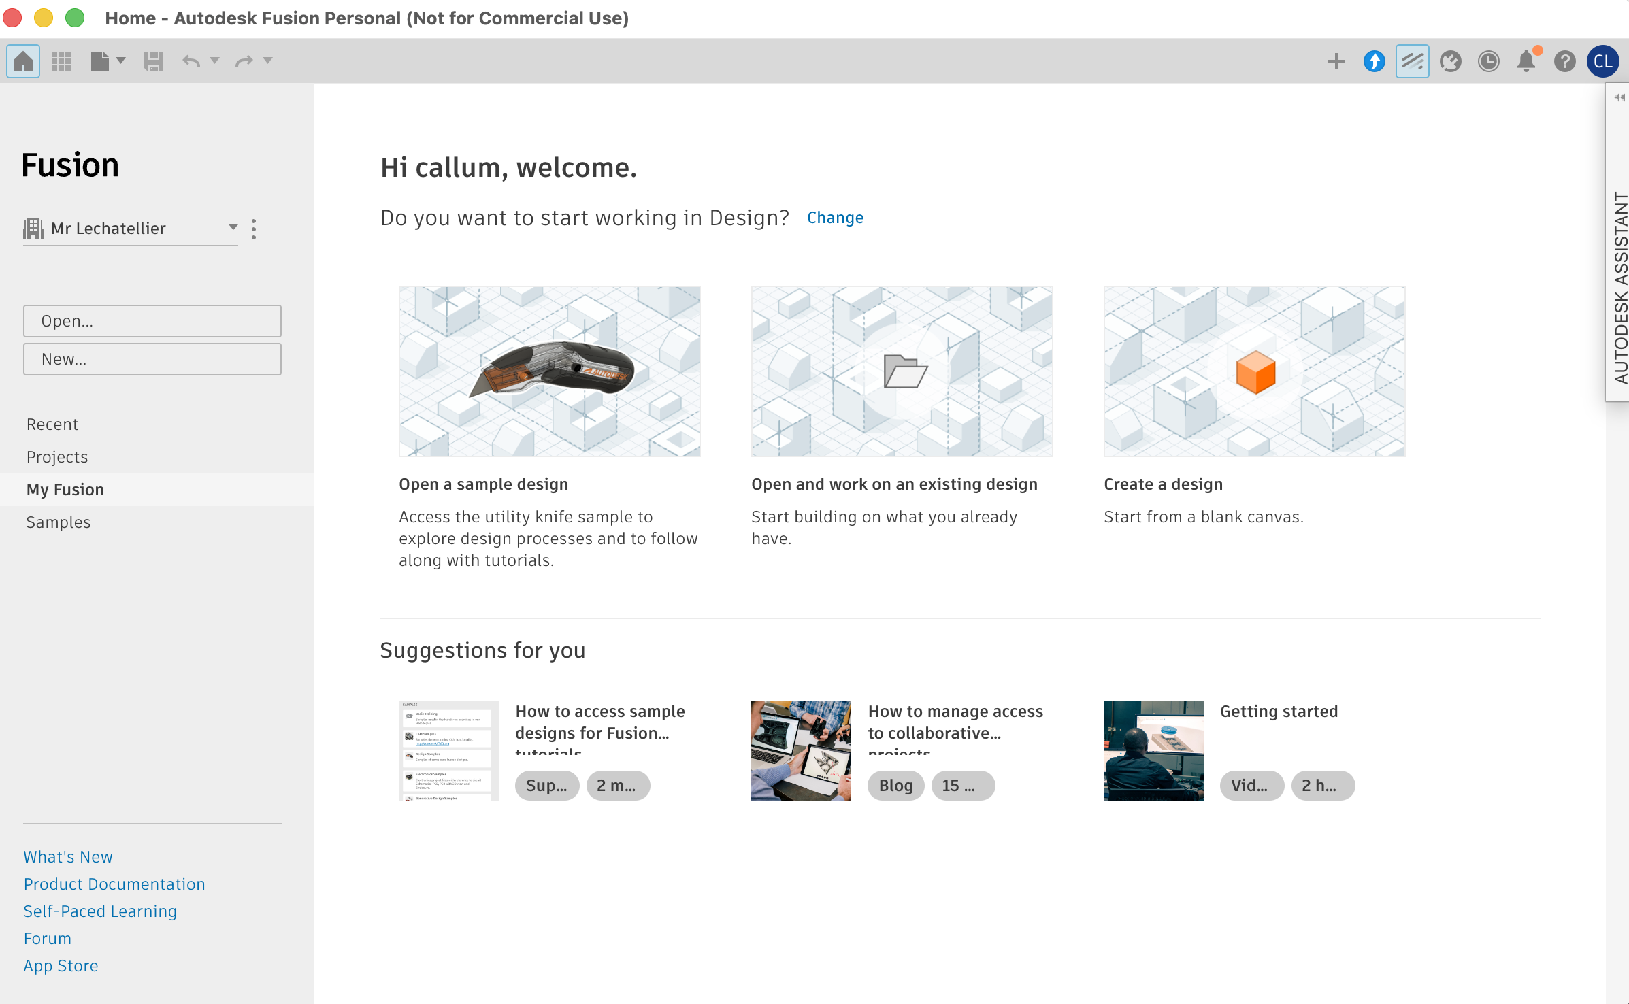Open the job status clock icon
This screenshot has width=1629, height=1004.
coord(1488,61)
